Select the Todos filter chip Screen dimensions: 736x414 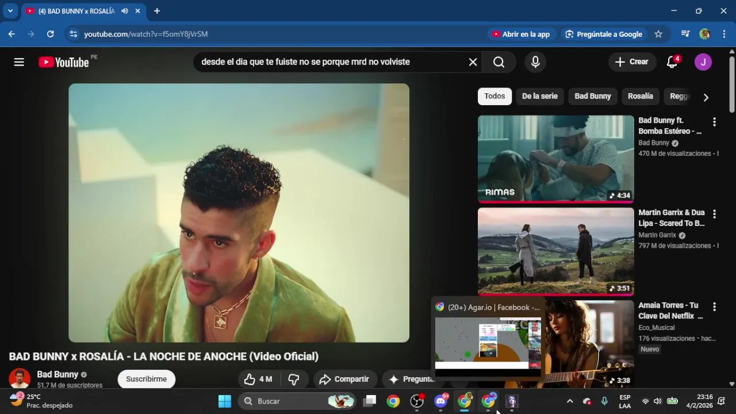coord(494,96)
